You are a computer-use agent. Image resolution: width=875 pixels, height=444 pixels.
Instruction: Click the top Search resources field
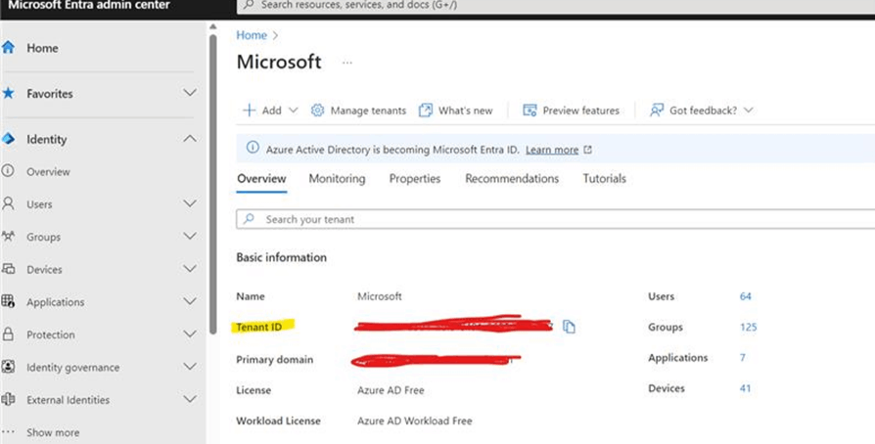[x=556, y=6]
